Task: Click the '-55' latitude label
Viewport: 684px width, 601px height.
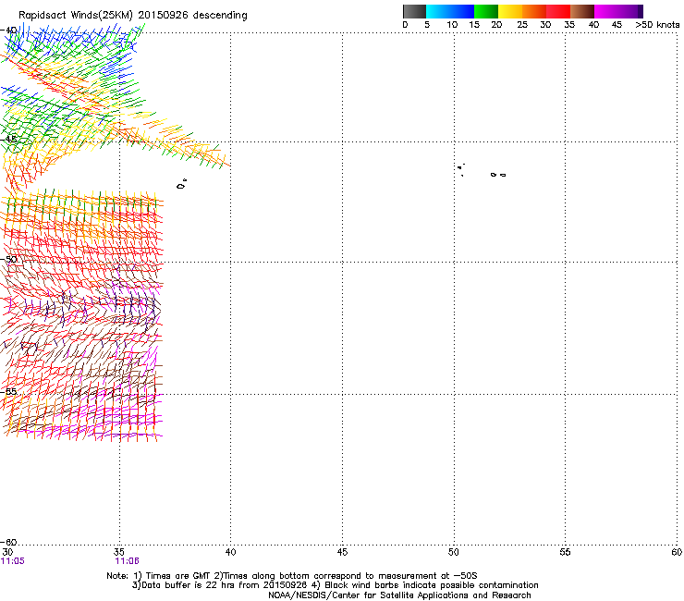Action: 8,391
